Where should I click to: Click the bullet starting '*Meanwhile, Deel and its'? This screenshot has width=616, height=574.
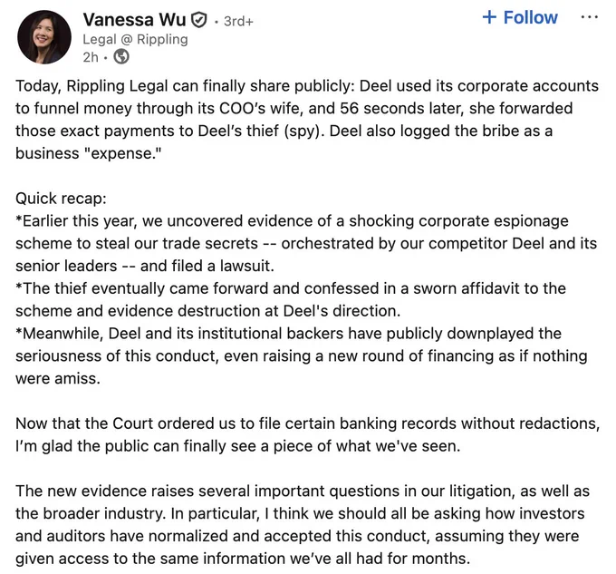pyautogui.click(x=302, y=355)
